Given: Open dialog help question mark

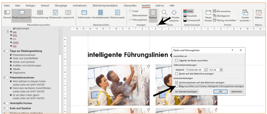Looking at the screenshot, I should [232, 50].
